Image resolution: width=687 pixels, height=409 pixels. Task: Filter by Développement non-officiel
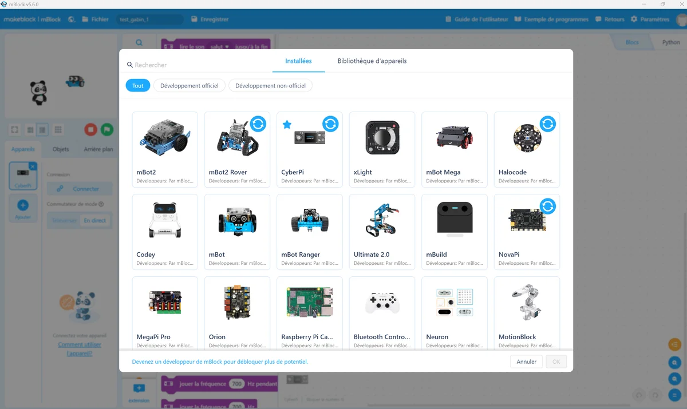click(x=270, y=86)
